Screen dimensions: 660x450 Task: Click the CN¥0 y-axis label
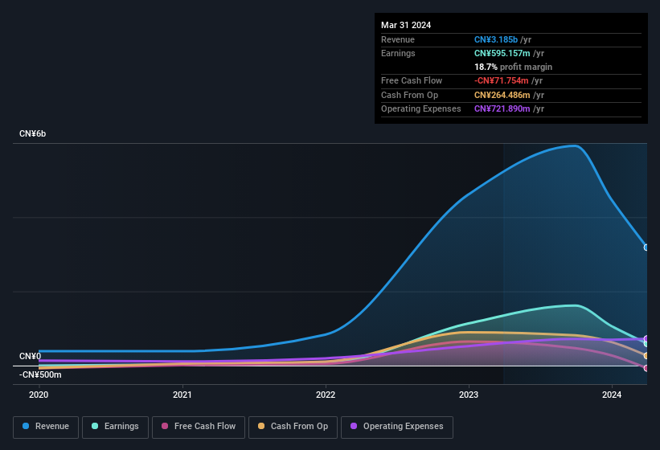(x=30, y=356)
